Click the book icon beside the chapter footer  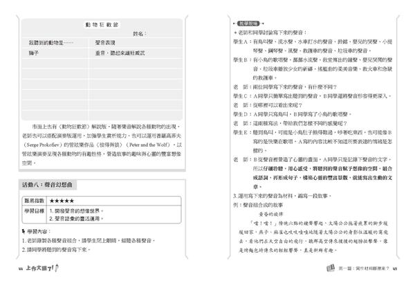331,268
